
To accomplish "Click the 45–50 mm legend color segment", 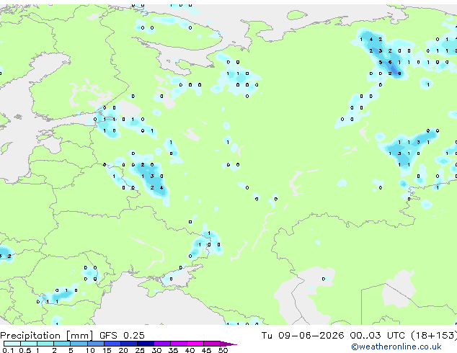I will pos(212,344).
